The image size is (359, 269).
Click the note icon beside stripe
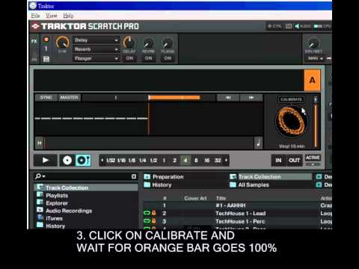[x=259, y=143]
